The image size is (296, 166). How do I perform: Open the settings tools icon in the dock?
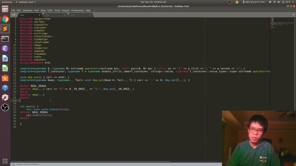click(x=5, y=97)
